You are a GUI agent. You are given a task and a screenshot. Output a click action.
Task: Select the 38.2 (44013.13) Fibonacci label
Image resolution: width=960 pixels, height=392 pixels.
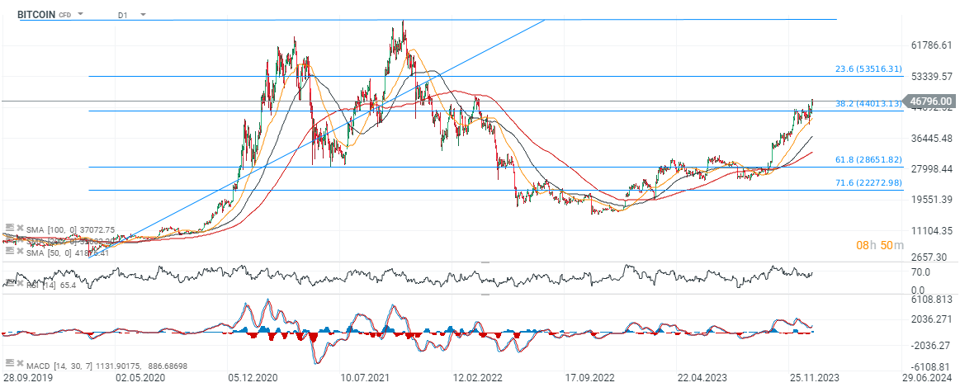tap(868, 103)
